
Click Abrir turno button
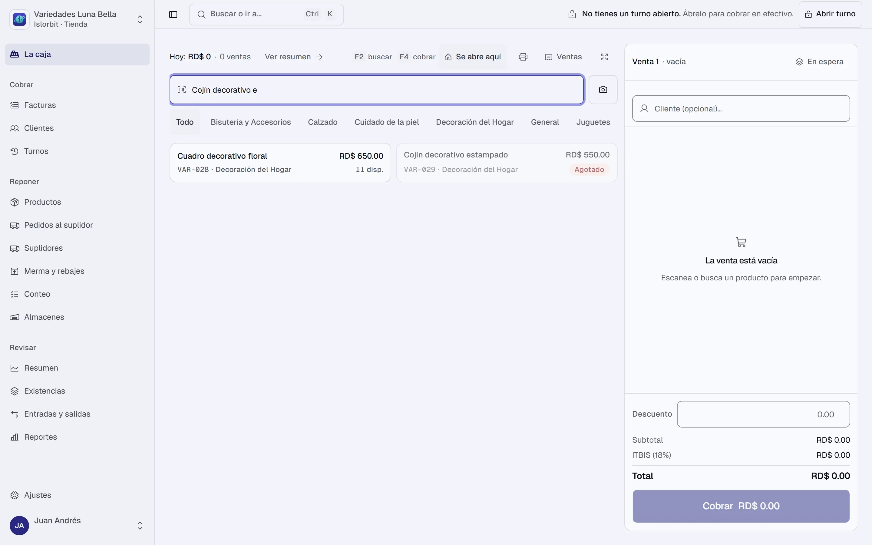pos(830,15)
